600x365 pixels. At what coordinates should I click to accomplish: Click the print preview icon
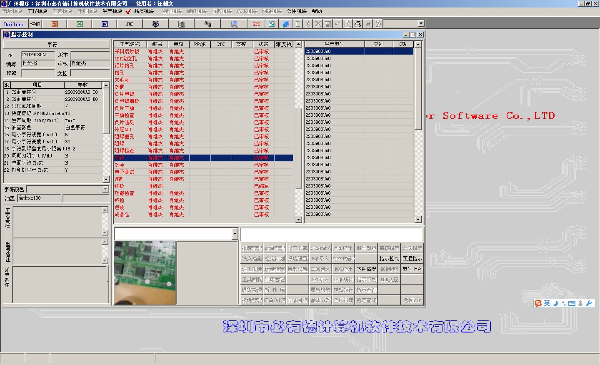click(x=347, y=24)
